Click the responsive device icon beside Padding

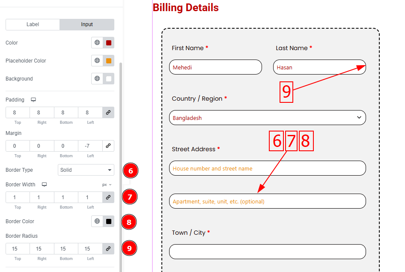coord(33,100)
